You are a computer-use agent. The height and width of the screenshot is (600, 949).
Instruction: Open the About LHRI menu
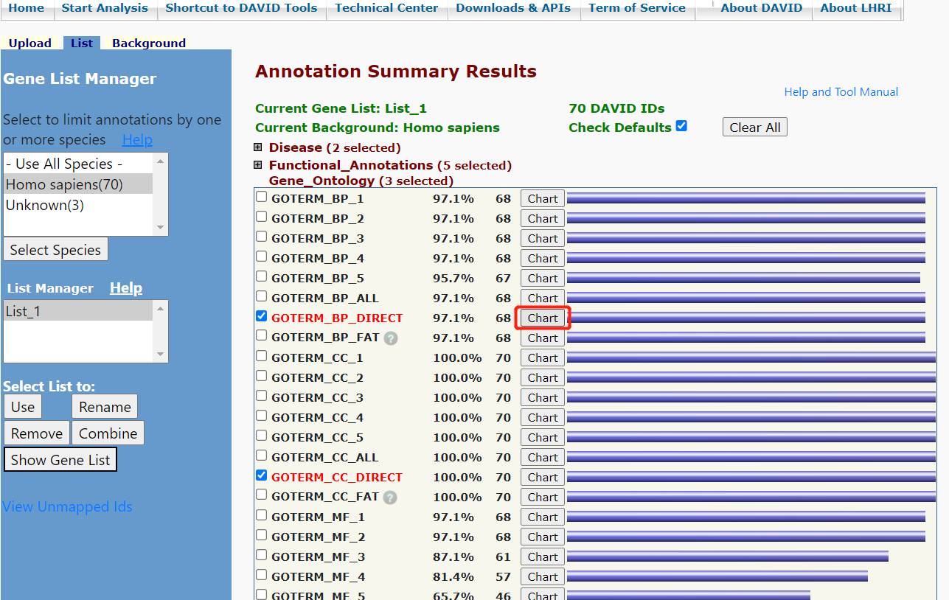[855, 8]
